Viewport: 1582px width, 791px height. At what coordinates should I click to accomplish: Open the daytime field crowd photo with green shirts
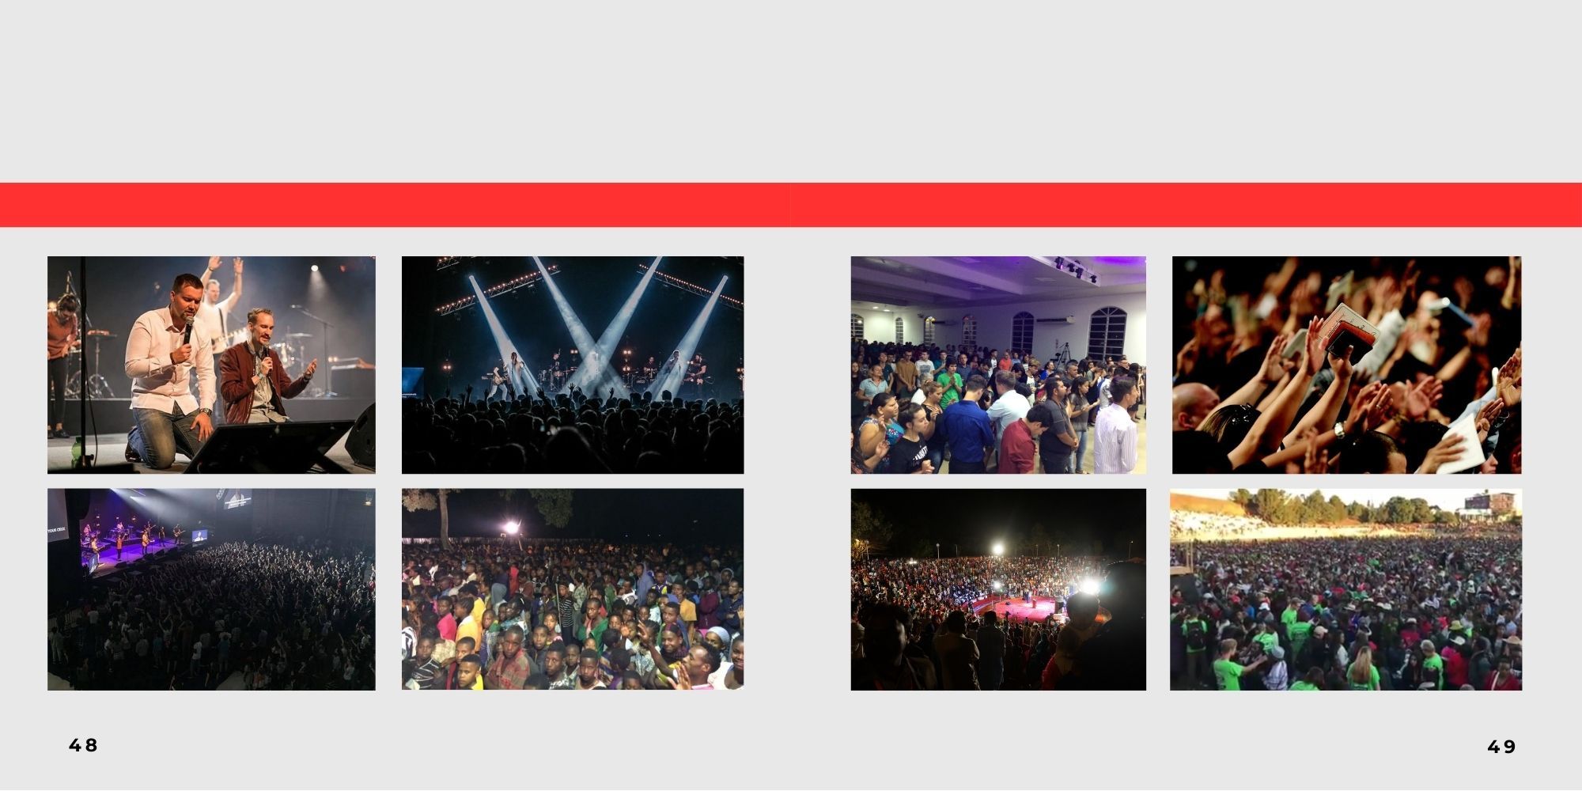pyautogui.click(x=1346, y=589)
